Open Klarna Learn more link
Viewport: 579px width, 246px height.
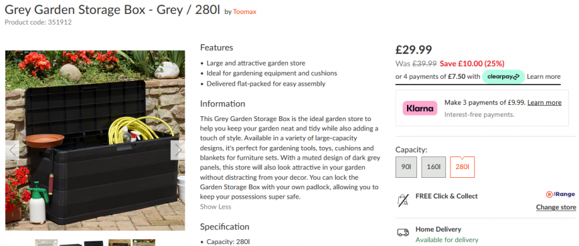coord(544,102)
